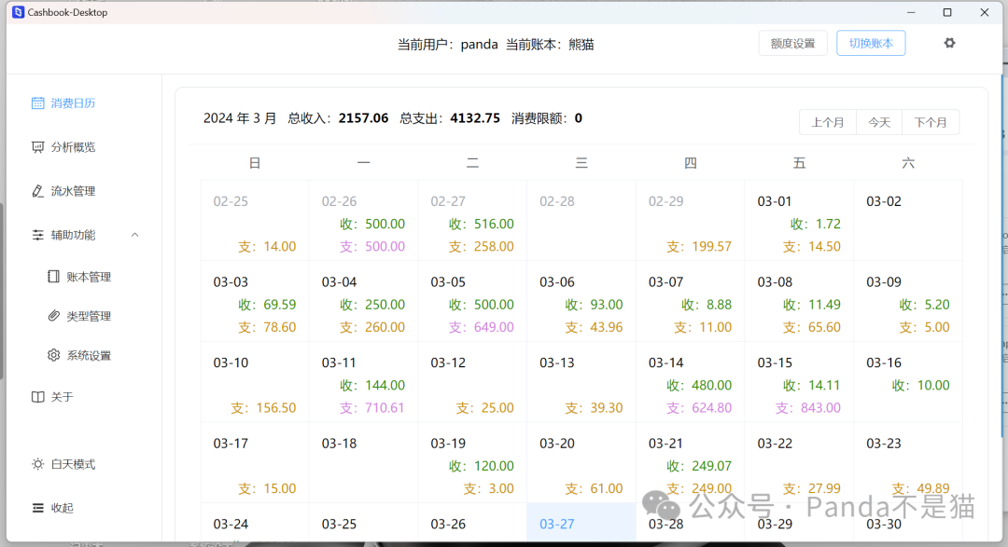
Task: Click the 流水管理 pencil icon
Action: (38, 191)
